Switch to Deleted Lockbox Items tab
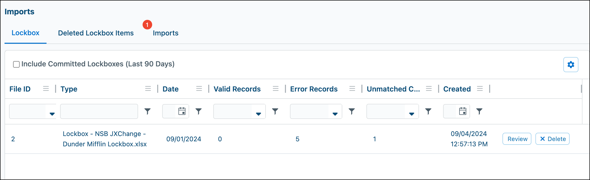Screen dimensions: 590x180 [x=96, y=33]
